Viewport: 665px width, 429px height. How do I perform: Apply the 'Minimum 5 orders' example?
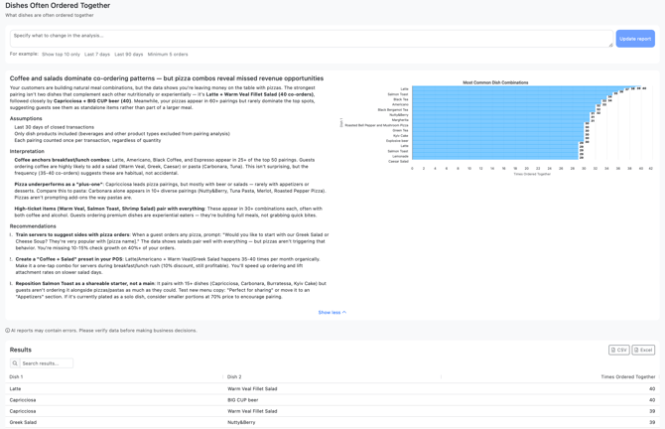tap(168, 55)
